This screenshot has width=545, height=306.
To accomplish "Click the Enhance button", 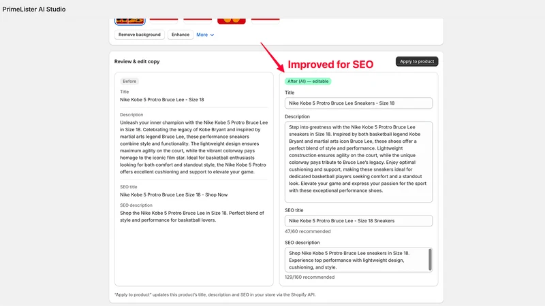I will click(x=181, y=35).
